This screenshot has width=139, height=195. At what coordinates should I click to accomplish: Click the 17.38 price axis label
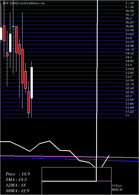(x=130, y=3)
